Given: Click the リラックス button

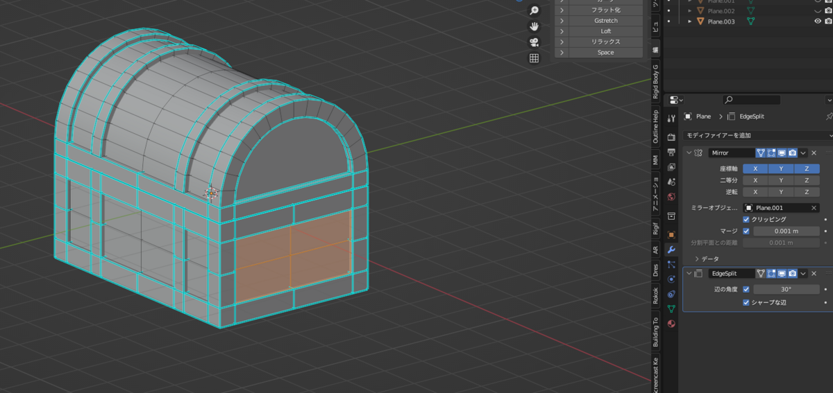Looking at the screenshot, I should coord(605,42).
